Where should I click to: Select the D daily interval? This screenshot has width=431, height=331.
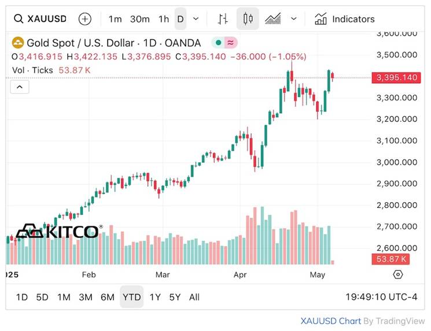(180, 19)
